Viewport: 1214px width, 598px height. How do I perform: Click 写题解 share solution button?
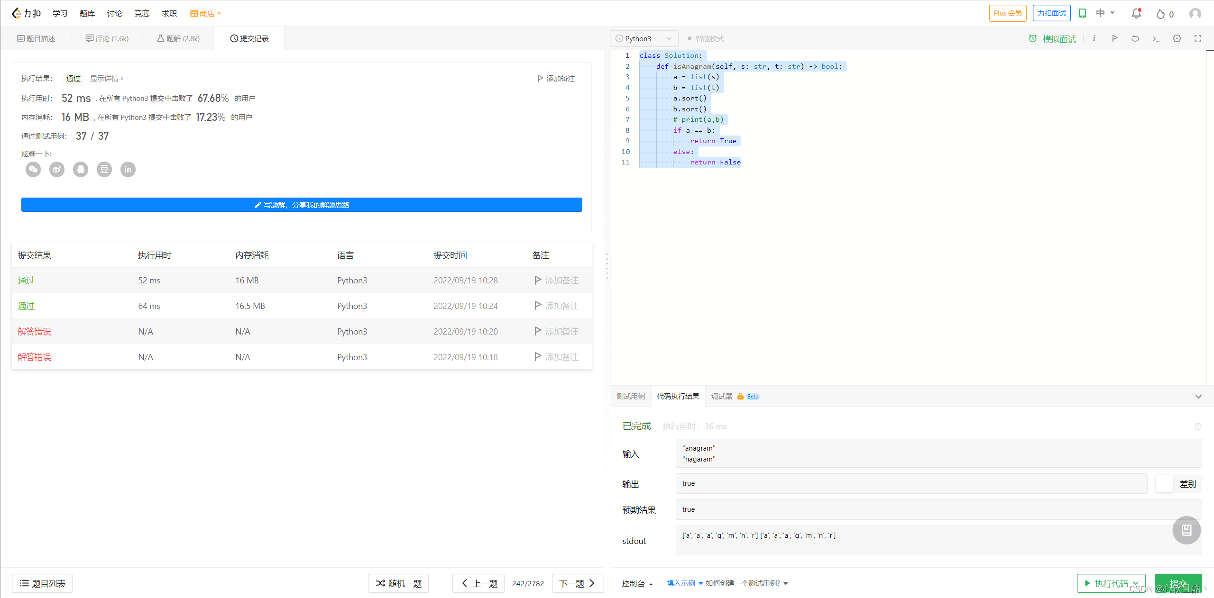pyautogui.click(x=302, y=205)
